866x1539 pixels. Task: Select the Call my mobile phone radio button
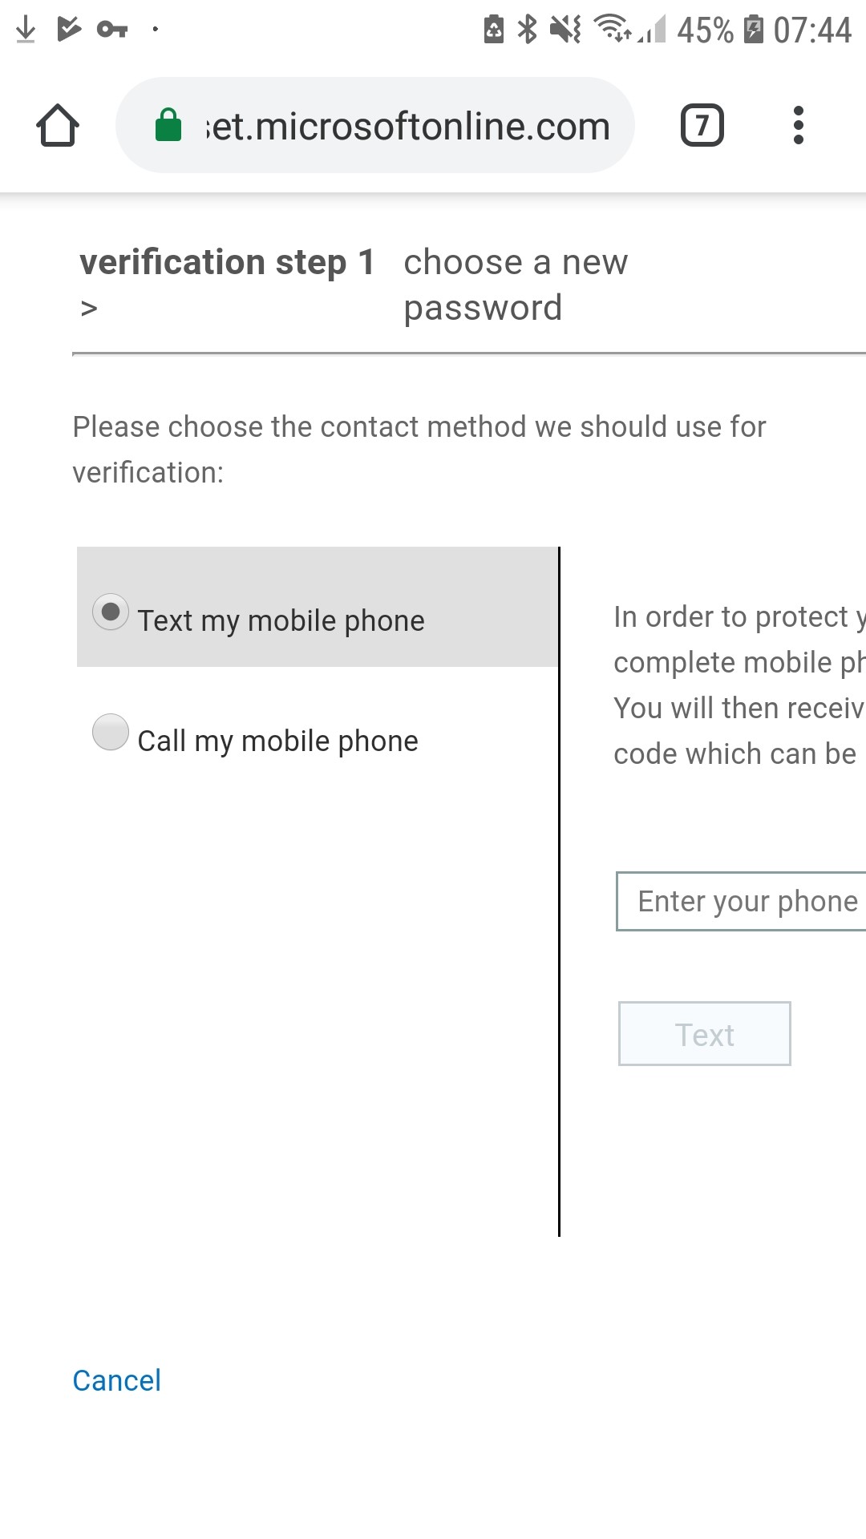(x=111, y=732)
